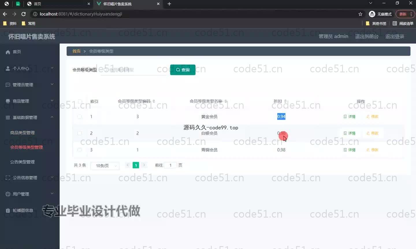Open a new browser tab
This screenshot has height=249, width=416.
(x=169, y=4)
